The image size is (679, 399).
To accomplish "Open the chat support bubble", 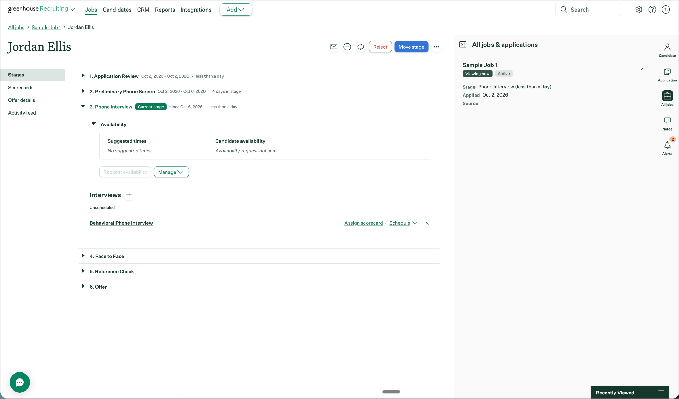I will (20, 382).
